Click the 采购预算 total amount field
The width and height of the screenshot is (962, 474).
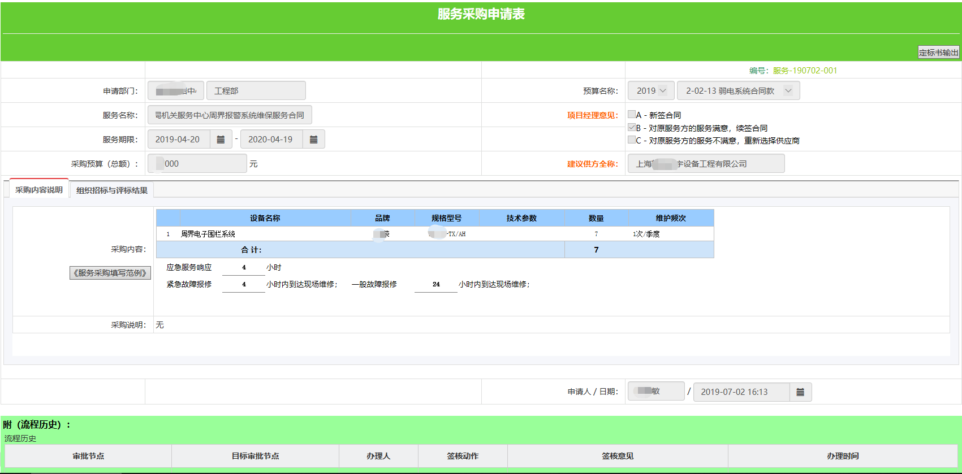pyautogui.click(x=197, y=164)
